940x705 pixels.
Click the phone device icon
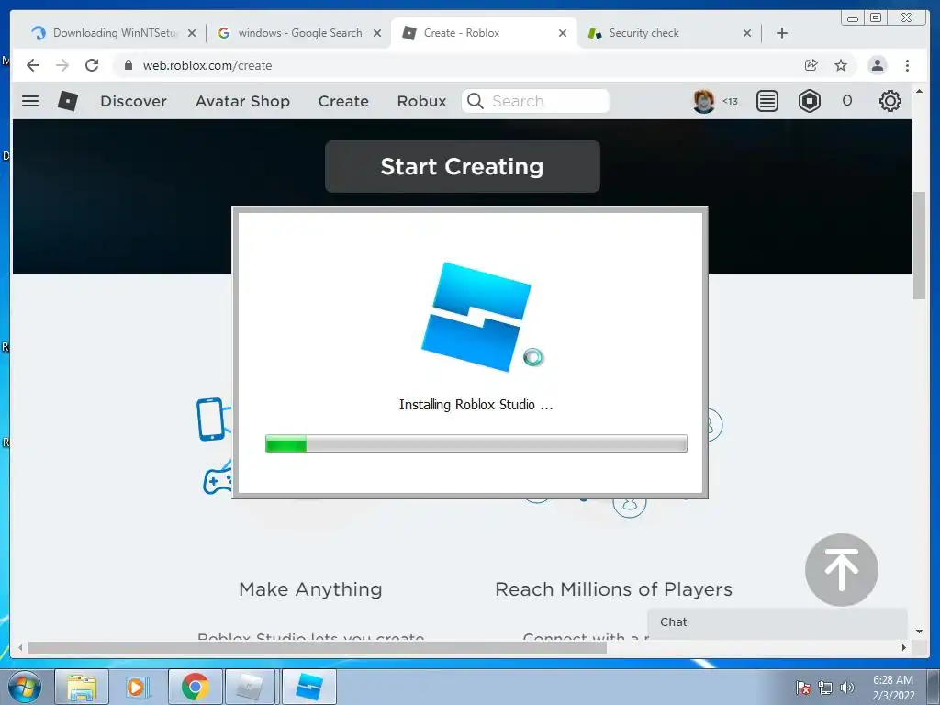click(x=211, y=419)
